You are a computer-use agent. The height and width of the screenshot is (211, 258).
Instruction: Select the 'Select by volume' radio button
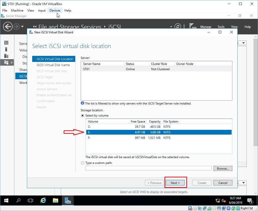click(x=82, y=116)
